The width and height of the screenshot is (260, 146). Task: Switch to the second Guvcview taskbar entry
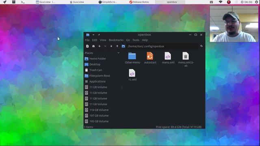[x=77, y=2]
